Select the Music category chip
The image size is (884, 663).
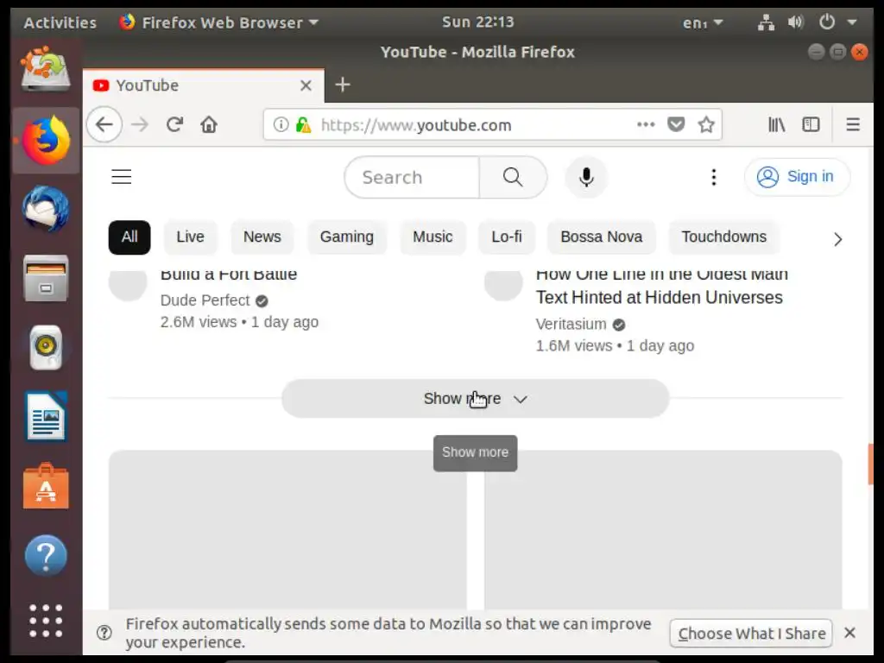pyautogui.click(x=433, y=237)
